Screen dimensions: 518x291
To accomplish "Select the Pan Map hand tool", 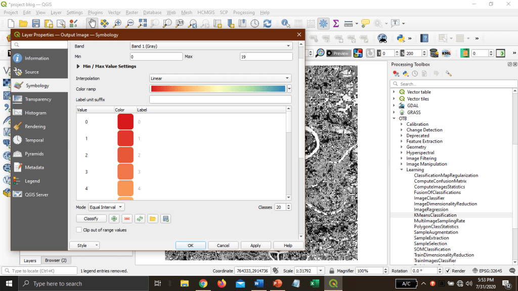I will point(92,23).
